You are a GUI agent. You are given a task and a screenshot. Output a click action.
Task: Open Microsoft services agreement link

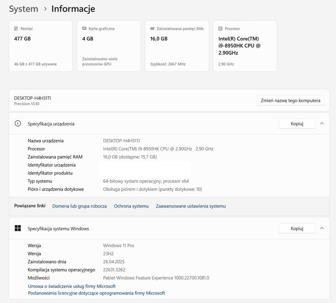click(x=71, y=286)
